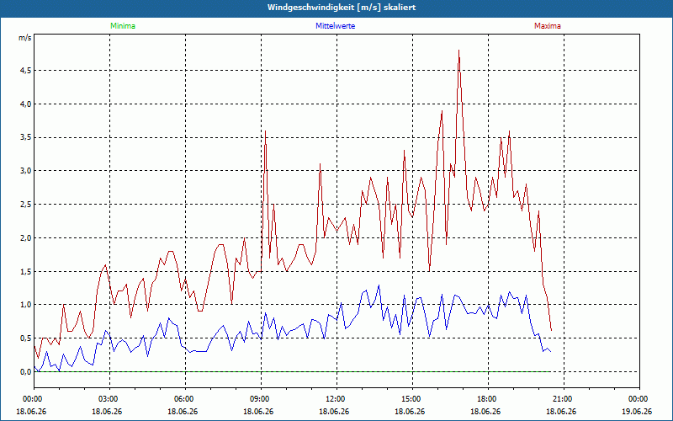This screenshot has width=673, height=421.
Task: Click the 4,0 y-axis value label
Action: pos(26,104)
